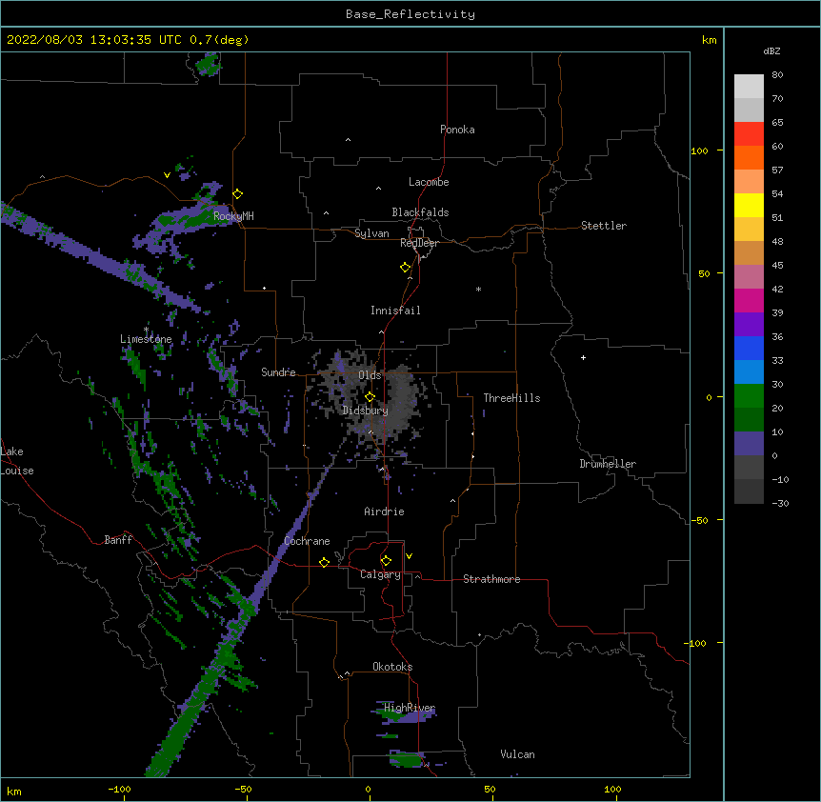The width and height of the screenshot is (821, 802).
Task: Click the Strathmore label
Action: [491, 579]
